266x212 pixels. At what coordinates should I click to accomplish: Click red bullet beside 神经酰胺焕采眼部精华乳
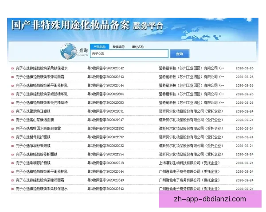(12, 94)
